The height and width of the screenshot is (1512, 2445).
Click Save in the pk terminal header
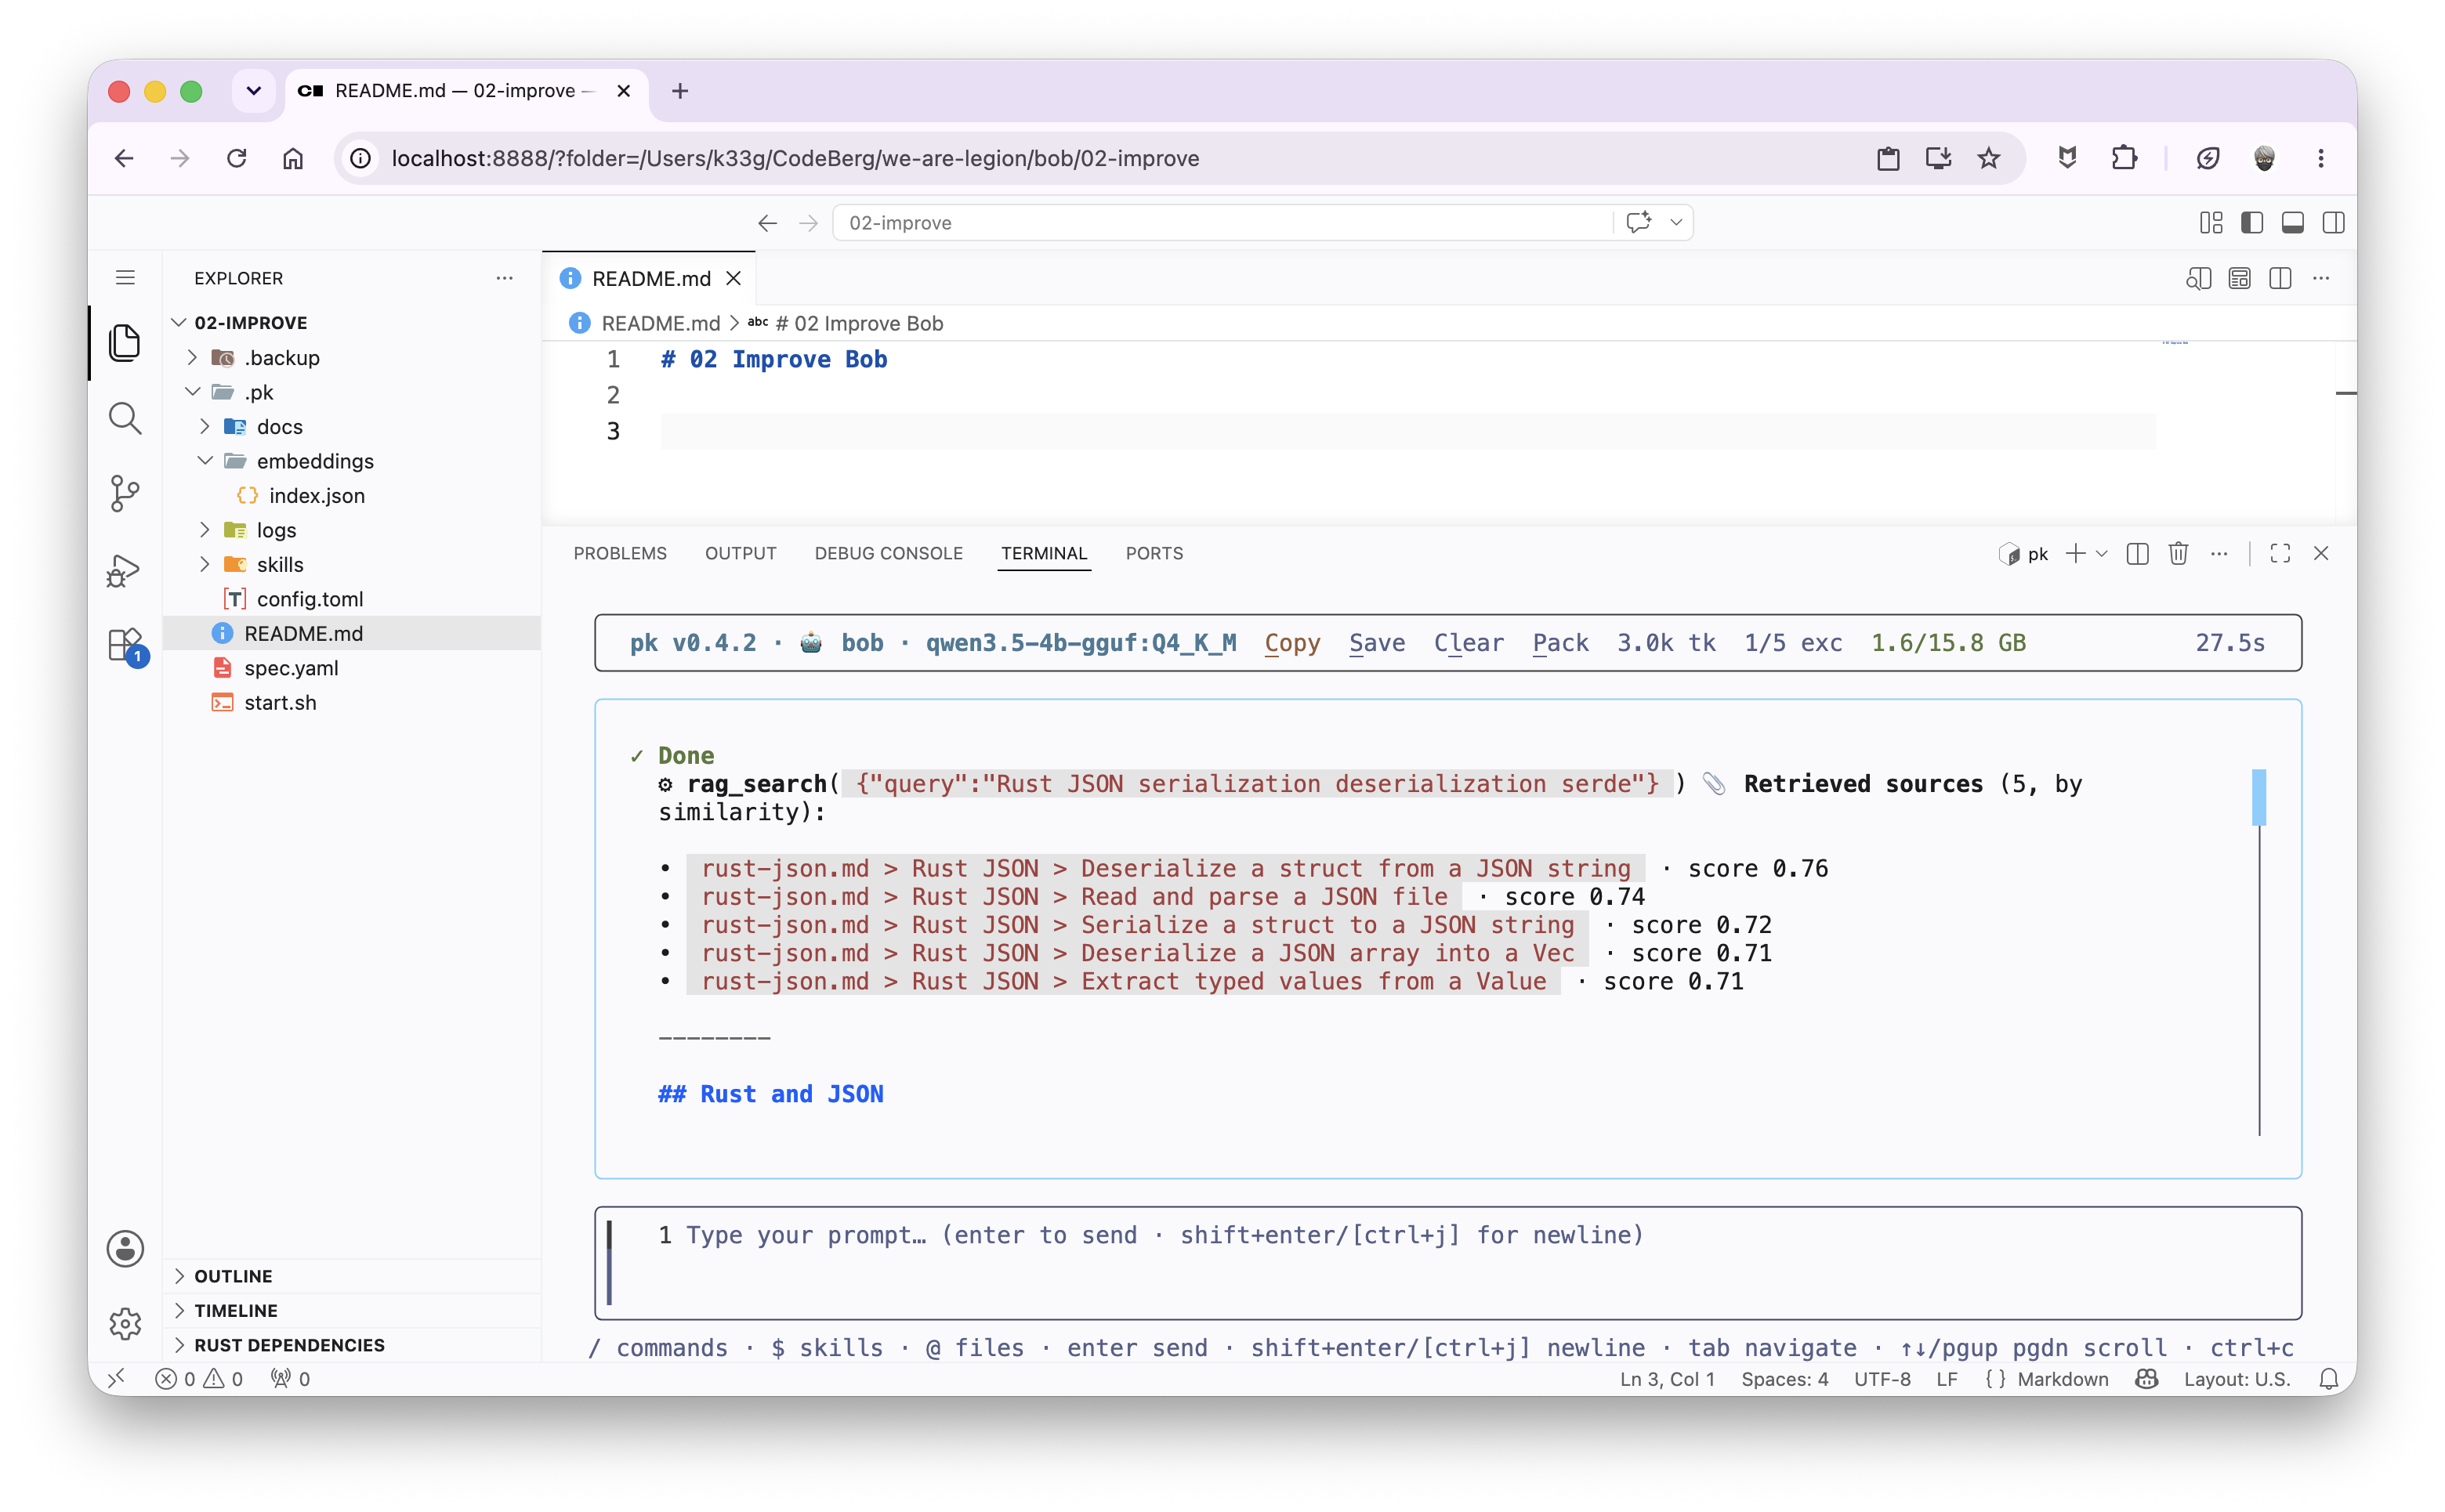[1376, 643]
